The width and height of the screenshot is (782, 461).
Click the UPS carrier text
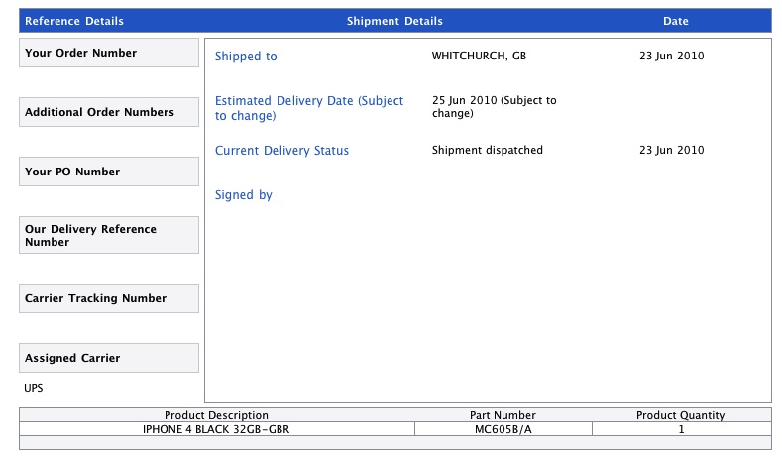click(x=34, y=388)
